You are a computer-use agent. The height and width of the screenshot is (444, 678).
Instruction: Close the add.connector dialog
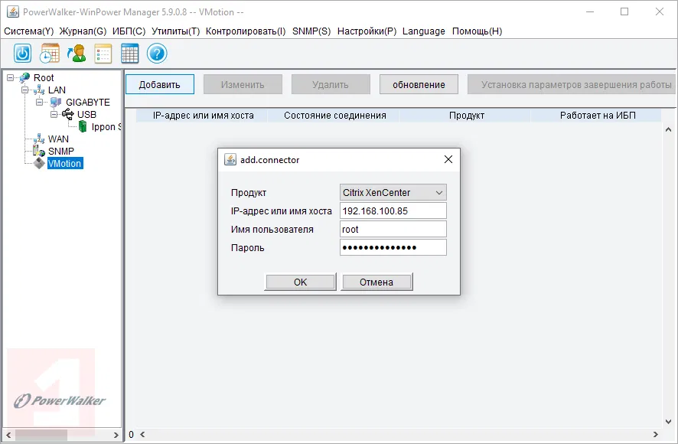pyautogui.click(x=448, y=159)
